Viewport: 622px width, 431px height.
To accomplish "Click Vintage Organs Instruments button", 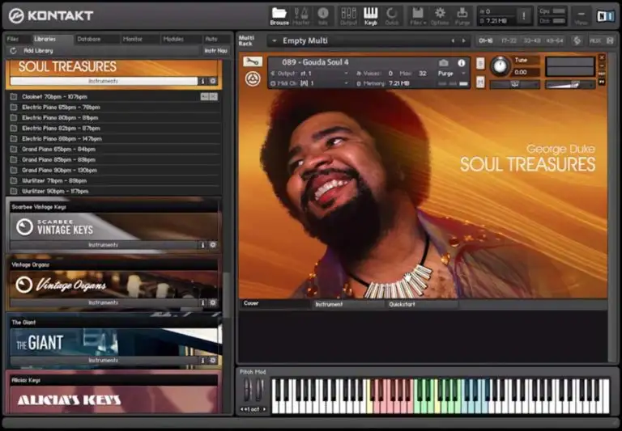I will [x=104, y=302].
